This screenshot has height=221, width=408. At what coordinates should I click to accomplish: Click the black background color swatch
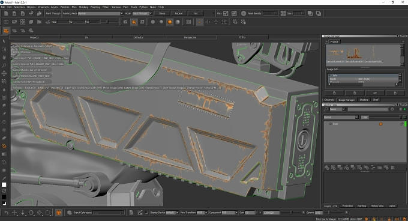coord(4,197)
